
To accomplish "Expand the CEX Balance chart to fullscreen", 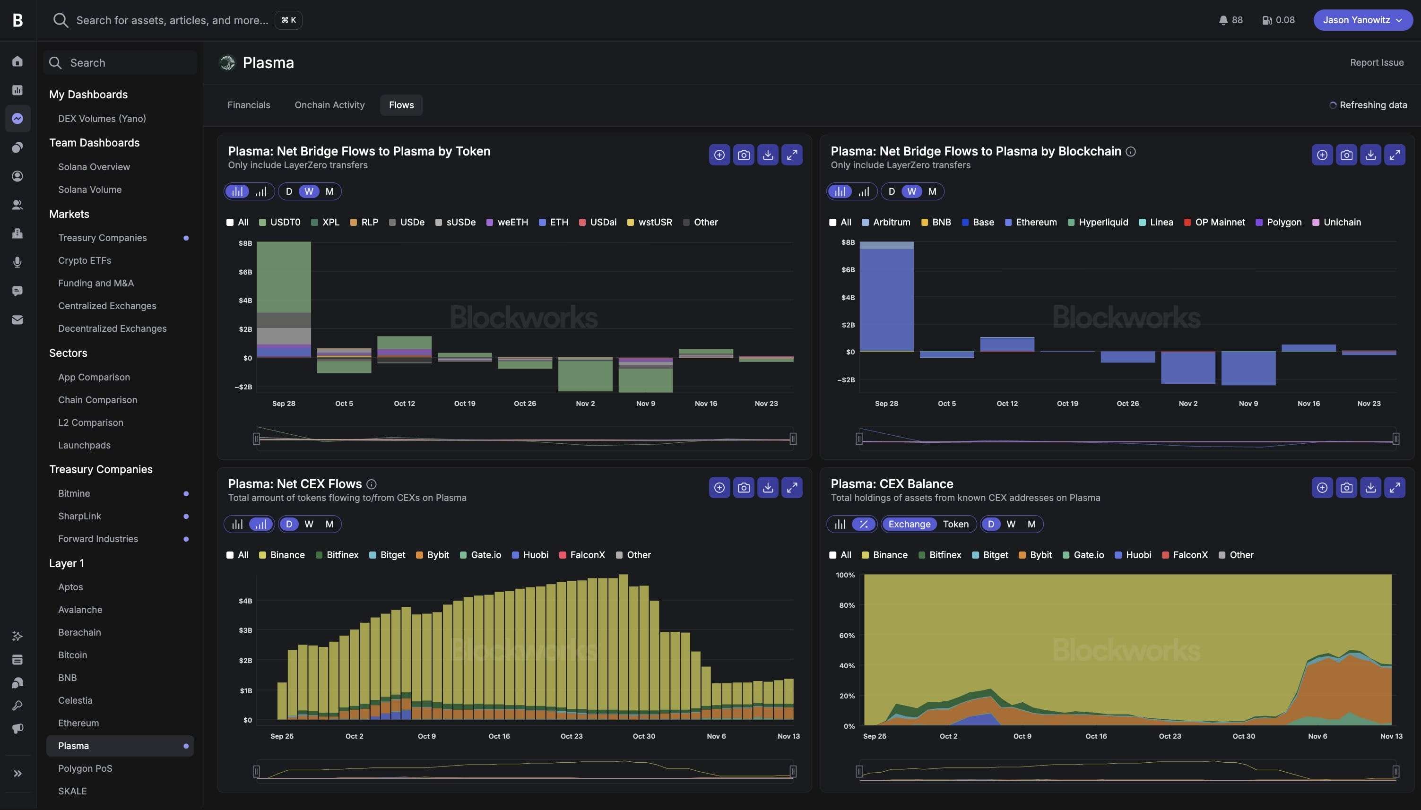I will 1395,488.
